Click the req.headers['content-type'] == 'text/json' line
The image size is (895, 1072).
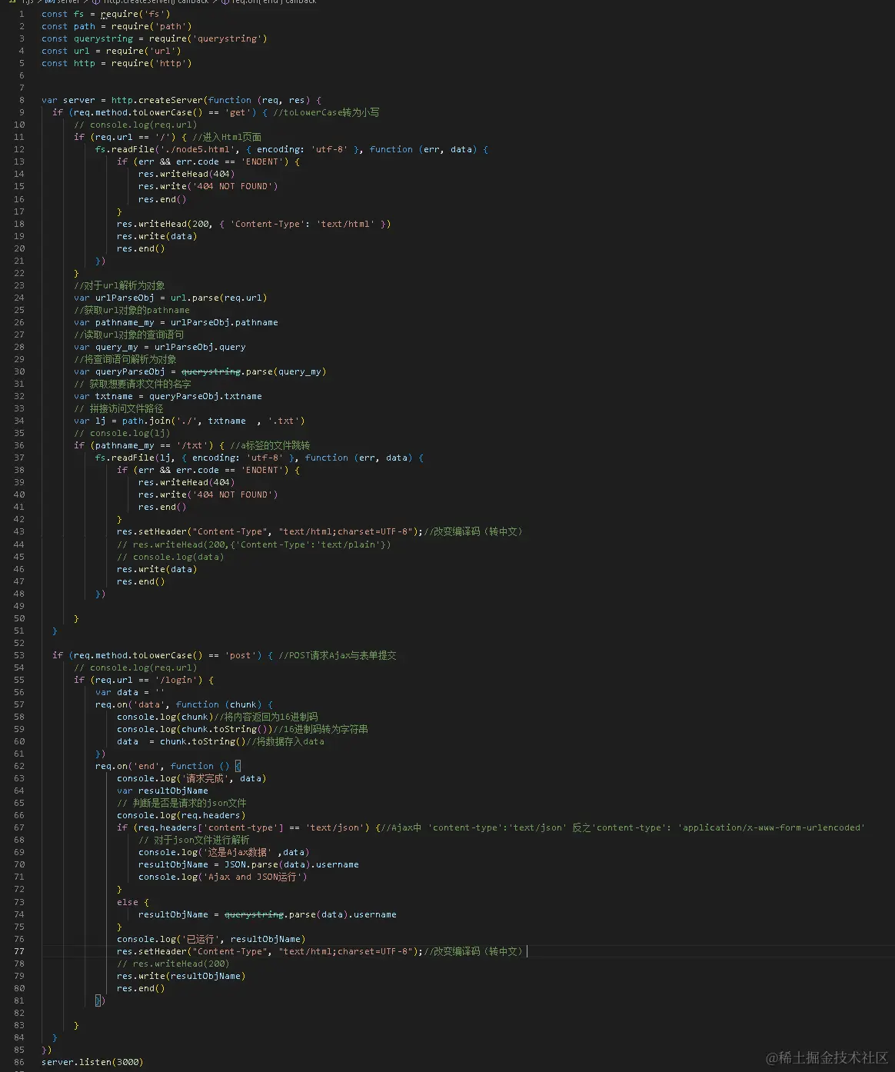(x=491, y=827)
